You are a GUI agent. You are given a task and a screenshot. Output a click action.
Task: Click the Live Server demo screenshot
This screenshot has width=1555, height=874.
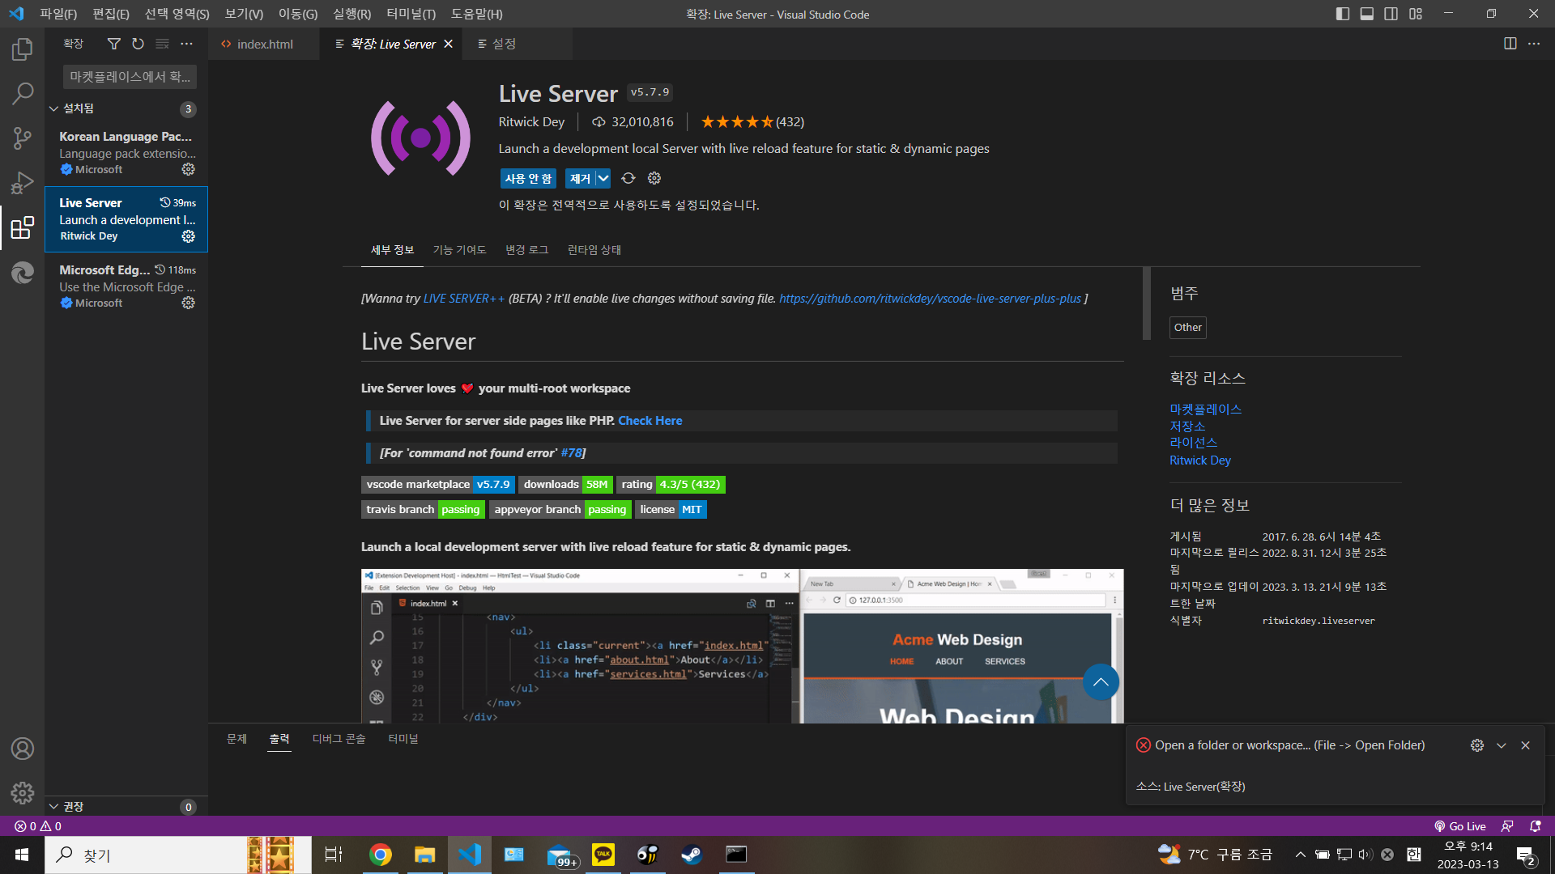tap(742, 646)
